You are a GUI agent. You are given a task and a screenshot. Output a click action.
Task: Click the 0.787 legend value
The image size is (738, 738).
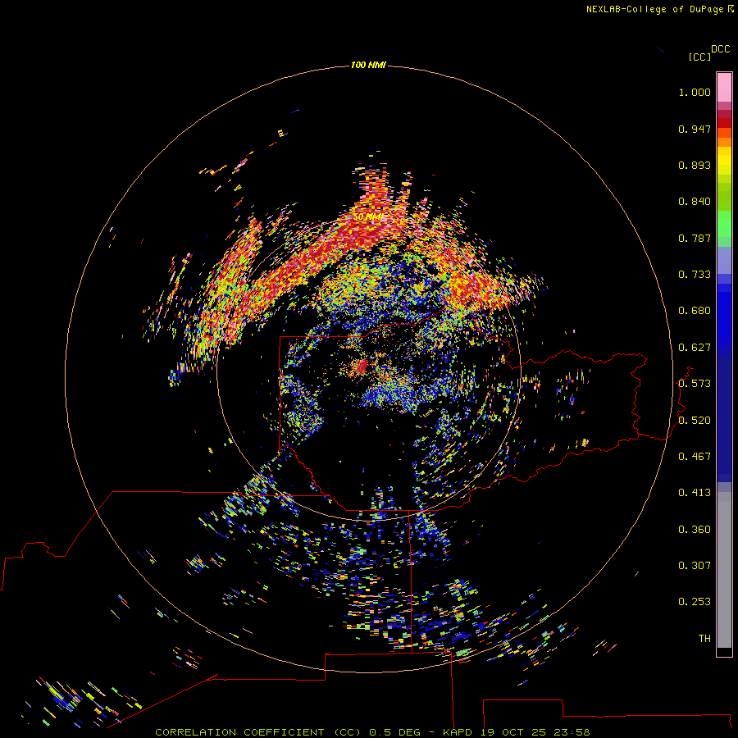695,238
